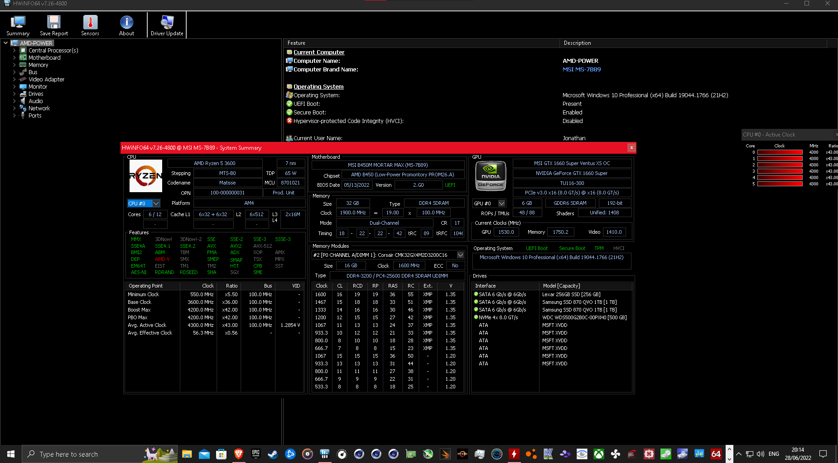The height and width of the screenshot is (463, 838).
Task: Open Brave browser from the taskbar
Action: [x=238, y=454]
